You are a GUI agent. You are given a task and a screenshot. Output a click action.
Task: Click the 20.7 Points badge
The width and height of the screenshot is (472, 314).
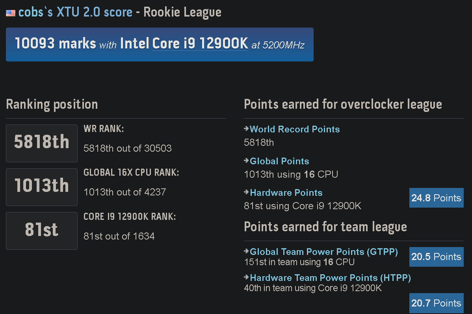coord(436,303)
